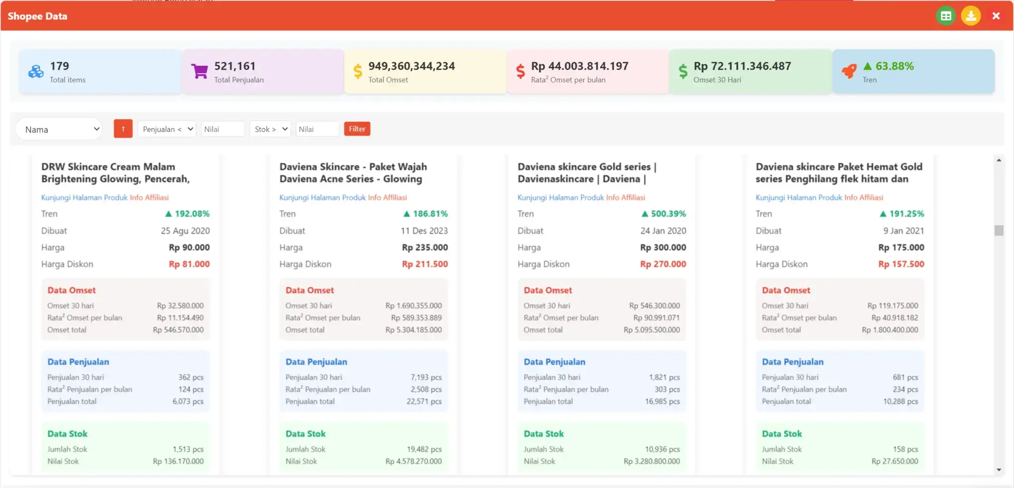
Task: Select the Daviena Paket Hemat Gold title
Action: point(839,173)
